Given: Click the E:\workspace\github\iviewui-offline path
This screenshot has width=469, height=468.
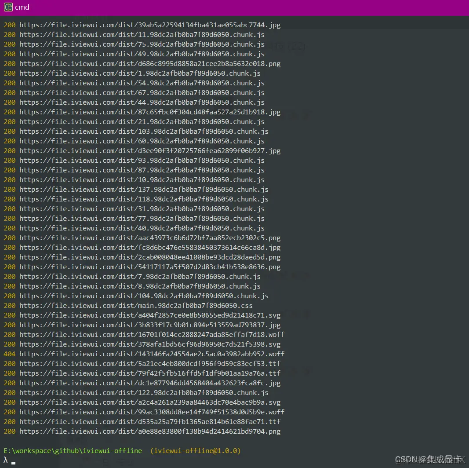Looking at the screenshot, I should pos(73,451).
